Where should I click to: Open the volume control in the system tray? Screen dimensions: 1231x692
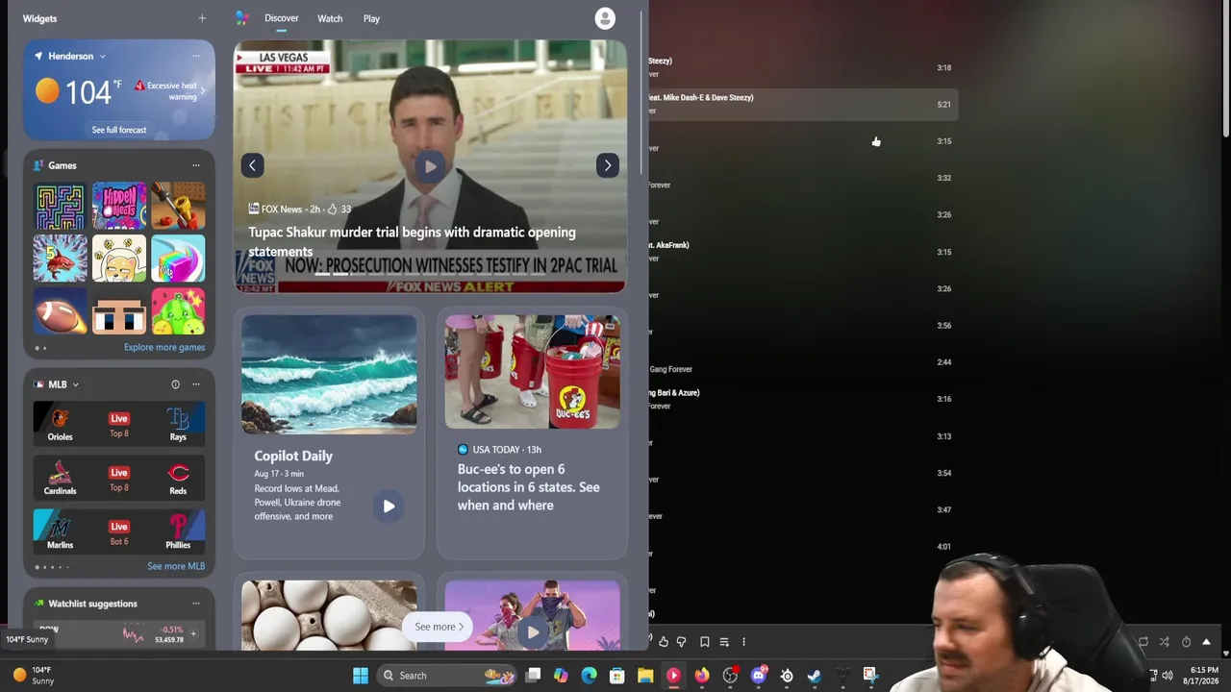1168,676
